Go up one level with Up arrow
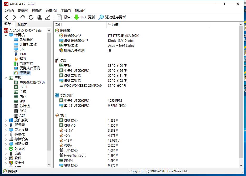Viewport: 246px width, 176px height. point(23,17)
